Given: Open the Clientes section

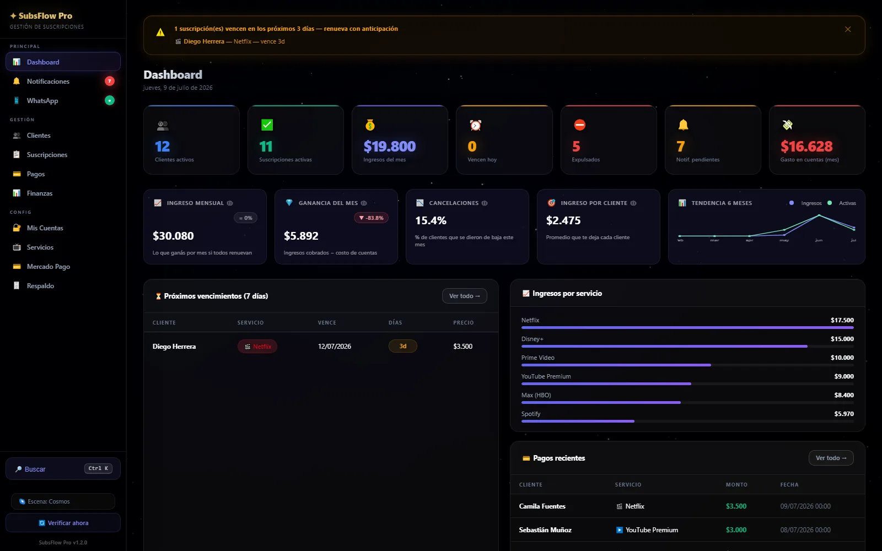Looking at the screenshot, I should pyautogui.click(x=63, y=135).
